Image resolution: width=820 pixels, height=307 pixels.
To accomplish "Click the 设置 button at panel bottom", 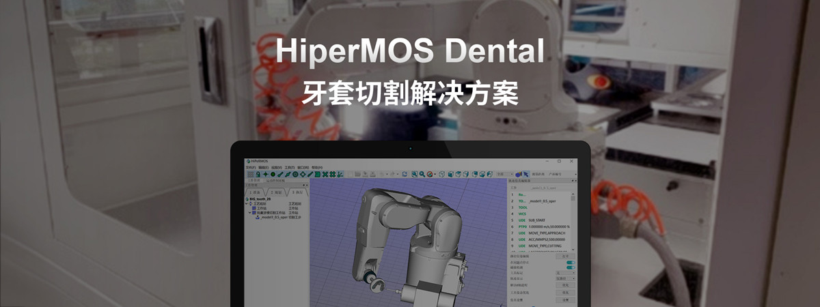I will point(566,299).
